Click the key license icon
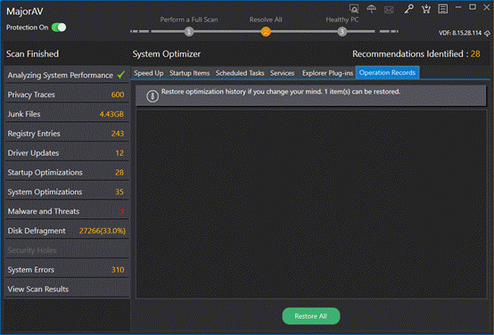The width and height of the screenshot is (494, 335). pos(409,9)
